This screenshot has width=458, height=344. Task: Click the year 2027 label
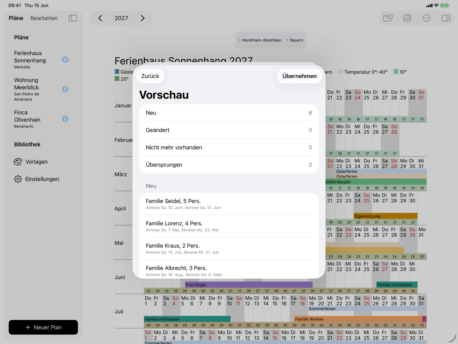121,18
